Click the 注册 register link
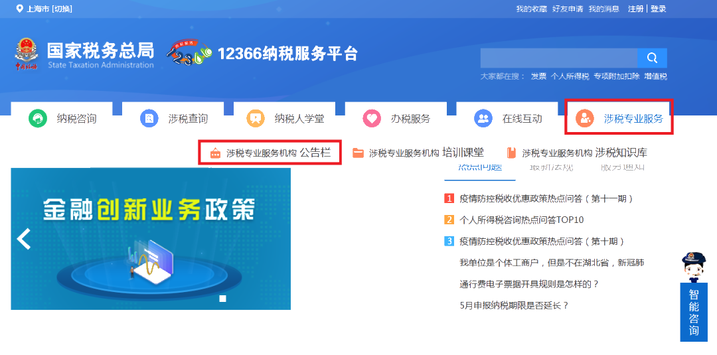The height and width of the screenshot is (355, 717). point(635,9)
